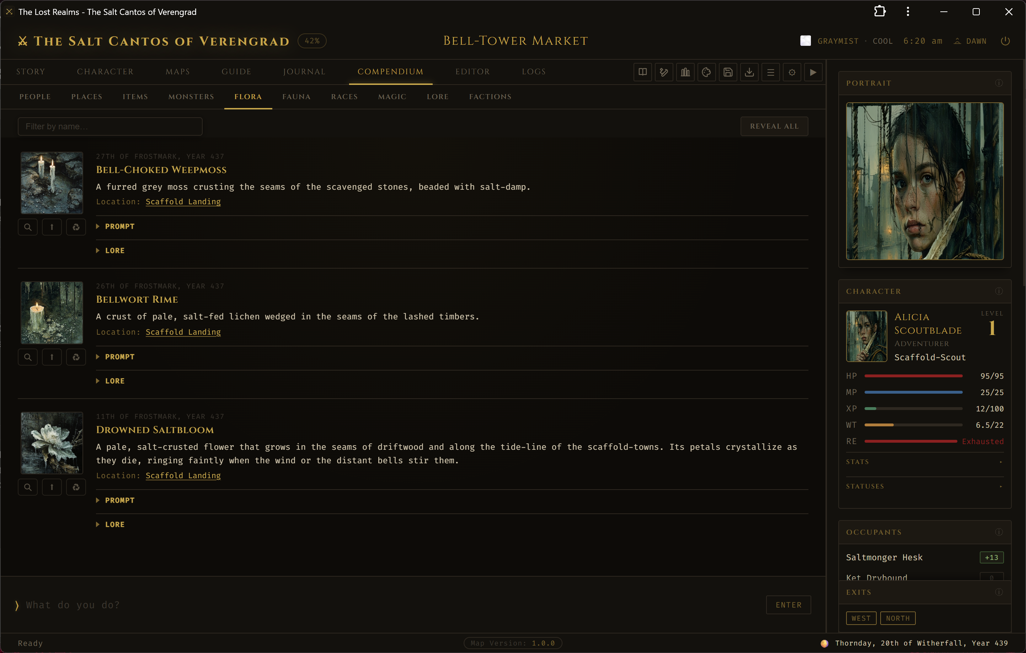Select the FAUNA compendium subtab
Screen dimensions: 1026x653
296,97
